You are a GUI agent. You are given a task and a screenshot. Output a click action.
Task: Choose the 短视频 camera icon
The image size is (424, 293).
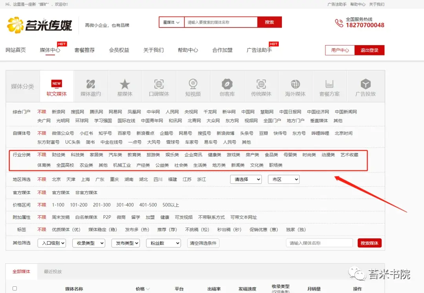[x=193, y=84]
